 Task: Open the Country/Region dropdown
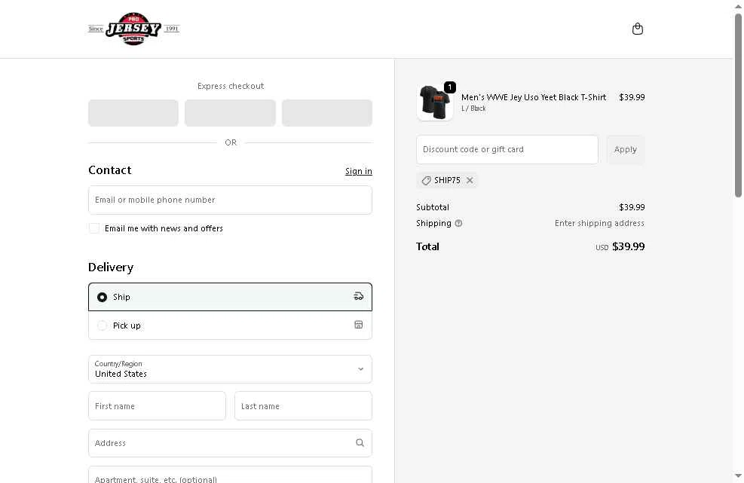(x=230, y=369)
